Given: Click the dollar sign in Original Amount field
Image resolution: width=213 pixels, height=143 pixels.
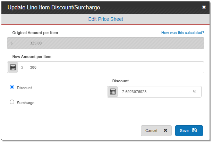Looking at the screenshot, I should point(11,43).
